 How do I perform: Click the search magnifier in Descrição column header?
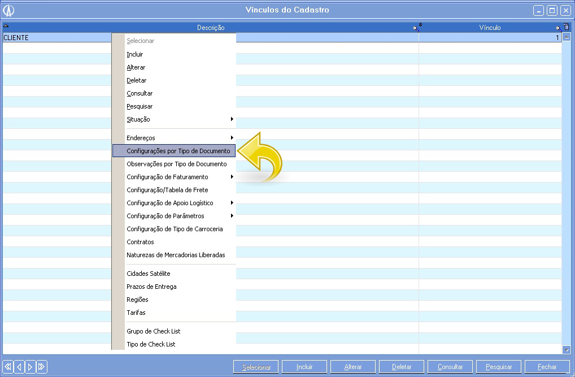coord(415,27)
